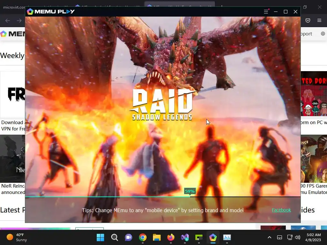The width and height of the screenshot is (327, 245).
Task: Launch Google Chrome from taskbar
Action: tap(143, 237)
